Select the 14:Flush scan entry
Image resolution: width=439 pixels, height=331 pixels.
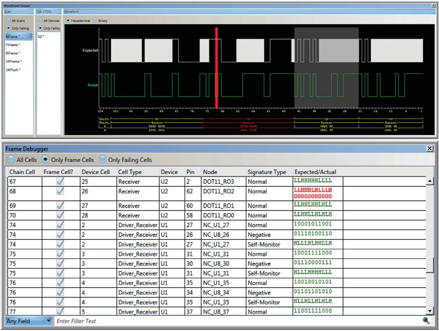pos(13,70)
